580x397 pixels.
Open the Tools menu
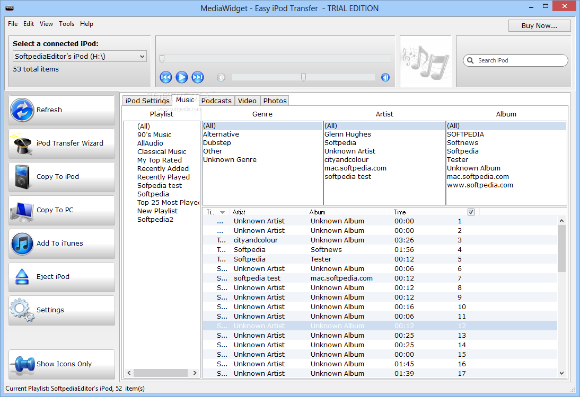(67, 24)
